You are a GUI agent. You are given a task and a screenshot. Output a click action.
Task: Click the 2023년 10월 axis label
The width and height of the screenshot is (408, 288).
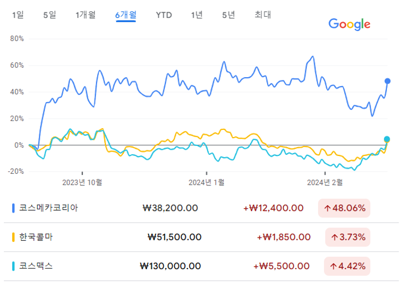pyautogui.click(x=82, y=183)
